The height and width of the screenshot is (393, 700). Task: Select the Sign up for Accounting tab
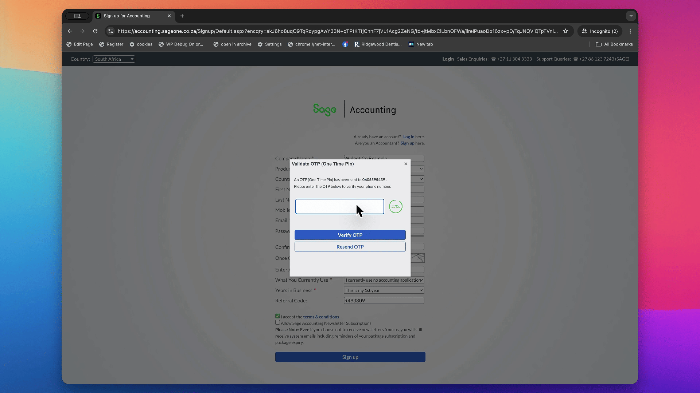(x=133, y=16)
